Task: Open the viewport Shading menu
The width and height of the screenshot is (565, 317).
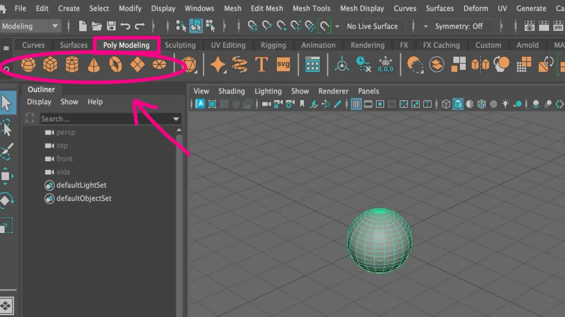Action: click(x=231, y=91)
